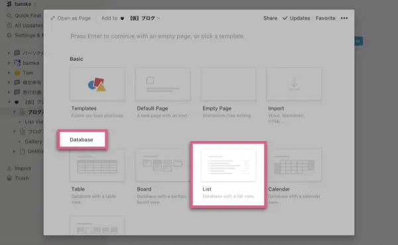Click the Open as Page expand-arrows icon

click(52, 19)
